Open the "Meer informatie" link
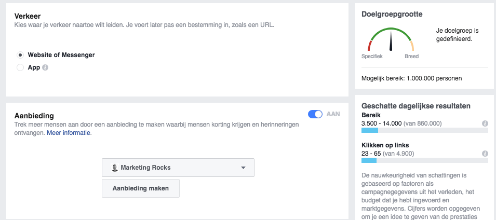This screenshot has height=220, width=496. point(69,133)
